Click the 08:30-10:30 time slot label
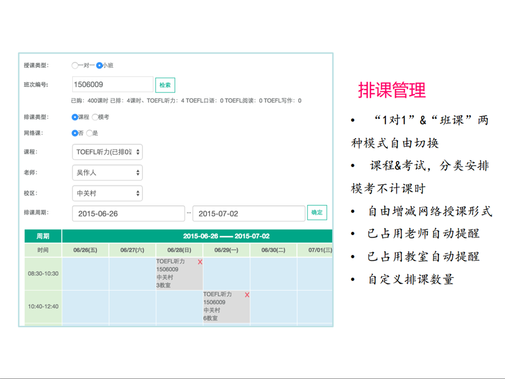Image resolution: width=505 pixels, height=379 pixels. click(42, 273)
